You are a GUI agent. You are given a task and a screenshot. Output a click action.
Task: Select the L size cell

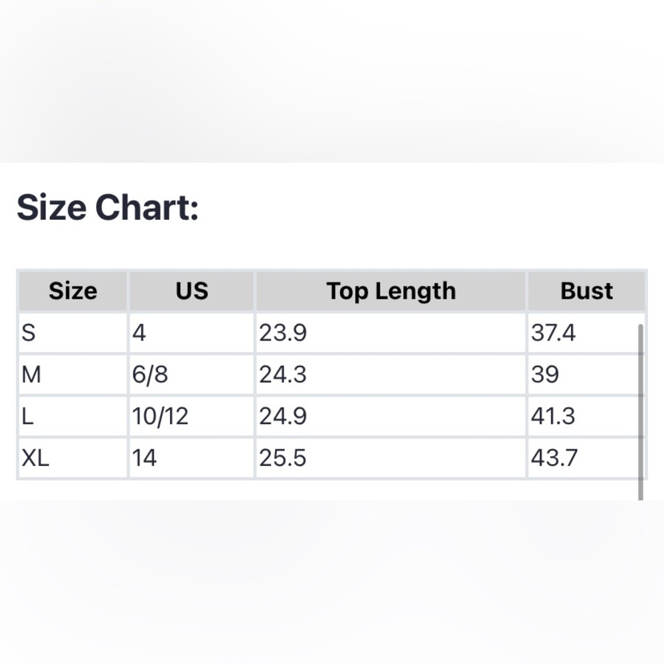coord(73,416)
